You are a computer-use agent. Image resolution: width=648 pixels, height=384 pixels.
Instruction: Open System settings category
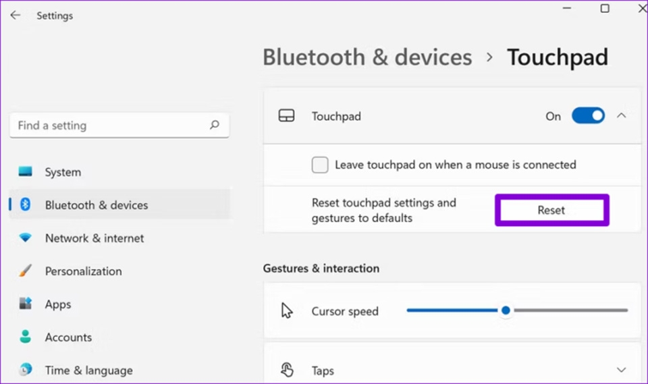click(120, 172)
